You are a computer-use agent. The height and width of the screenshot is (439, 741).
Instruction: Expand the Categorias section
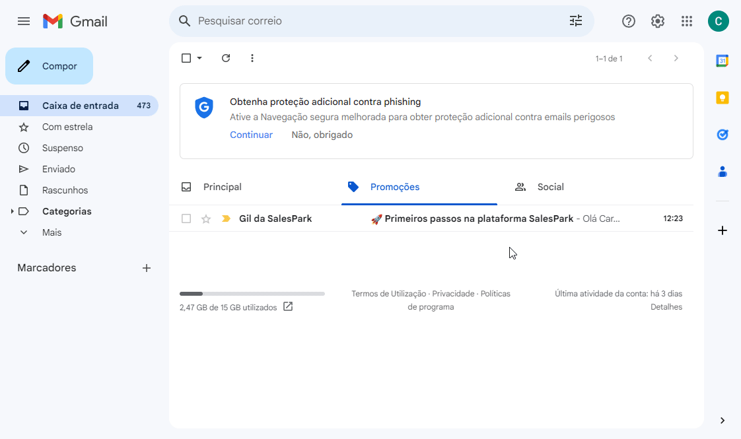[13, 211]
